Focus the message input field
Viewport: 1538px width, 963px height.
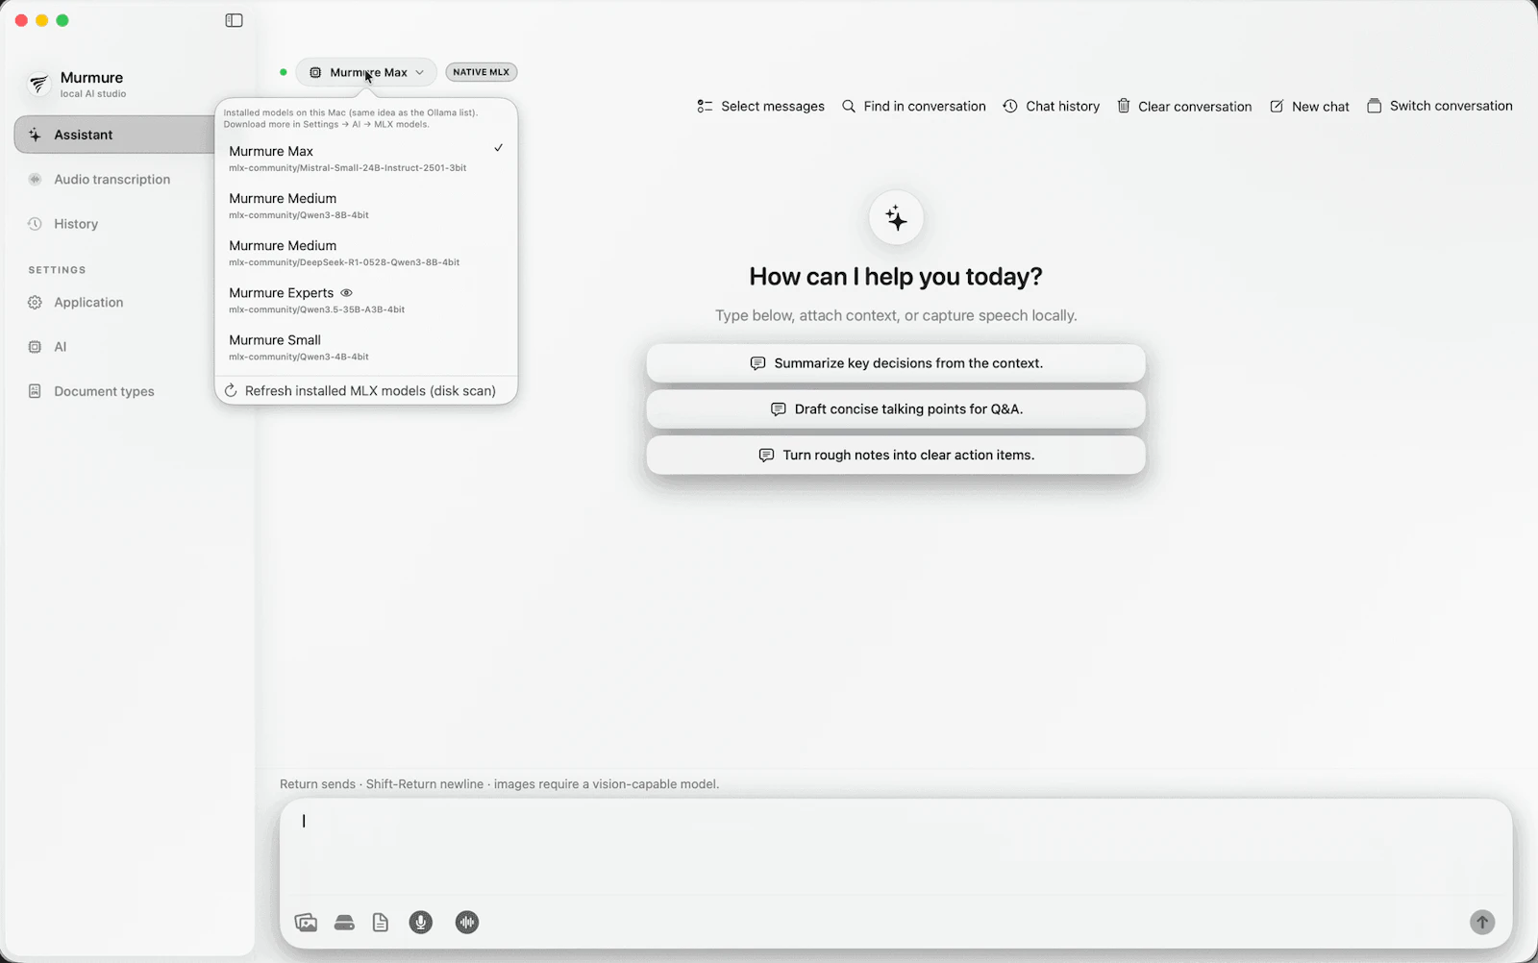(x=896, y=848)
